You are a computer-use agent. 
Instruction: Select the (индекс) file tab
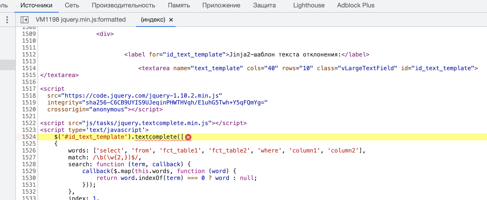pos(153,20)
